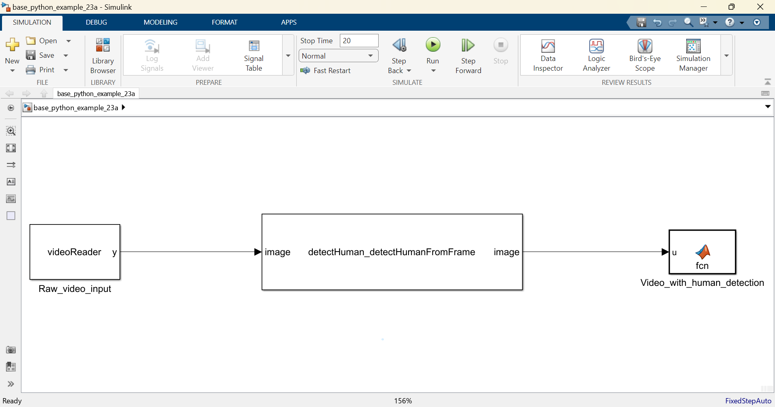Image resolution: width=775 pixels, height=407 pixels.
Task: Select the videoReader block
Action: pos(75,252)
